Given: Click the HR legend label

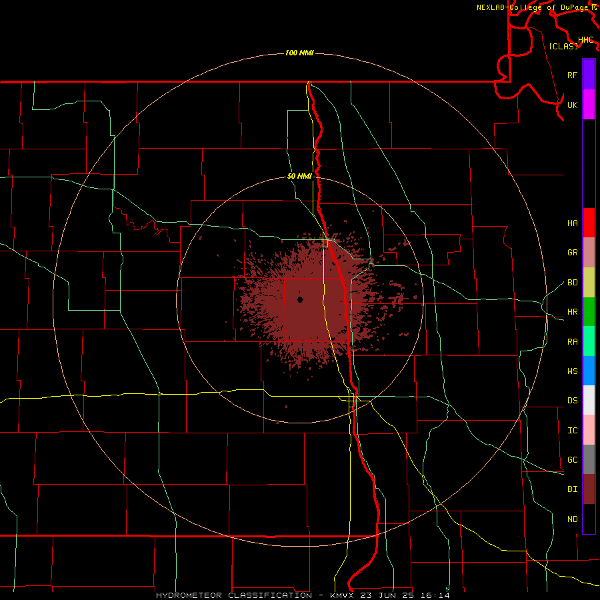Looking at the screenshot, I should click(x=573, y=312).
